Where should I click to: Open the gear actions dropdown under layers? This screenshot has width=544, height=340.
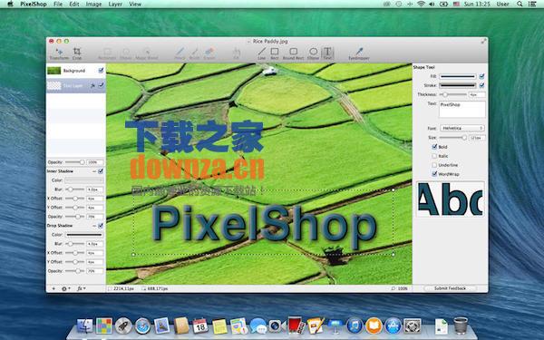click(x=65, y=288)
